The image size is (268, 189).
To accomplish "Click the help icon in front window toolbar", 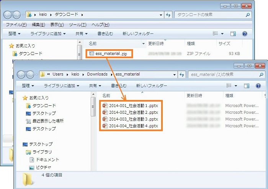I will (x=258, y=86).
